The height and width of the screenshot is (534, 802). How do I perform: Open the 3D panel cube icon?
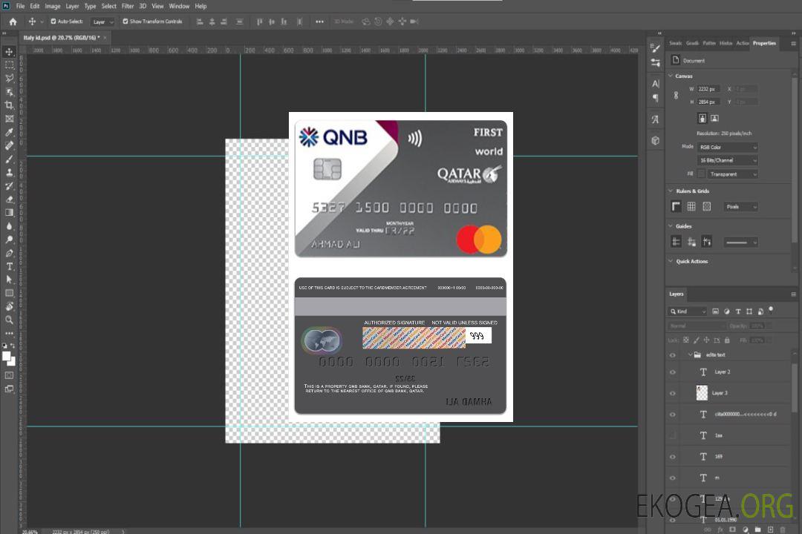pos(655,140)
